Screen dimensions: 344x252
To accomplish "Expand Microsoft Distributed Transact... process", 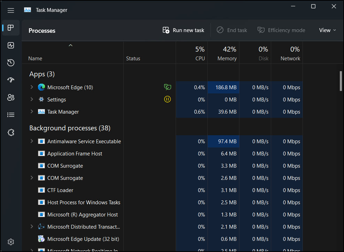I will [32, 226].
